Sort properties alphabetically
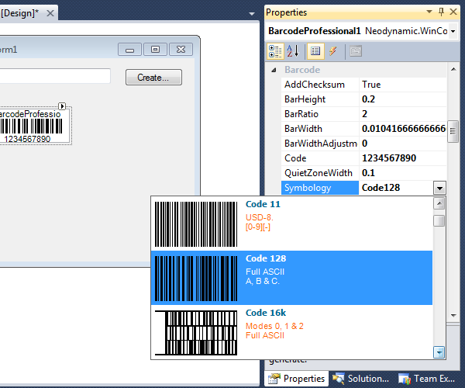 (x=293, y=51)
